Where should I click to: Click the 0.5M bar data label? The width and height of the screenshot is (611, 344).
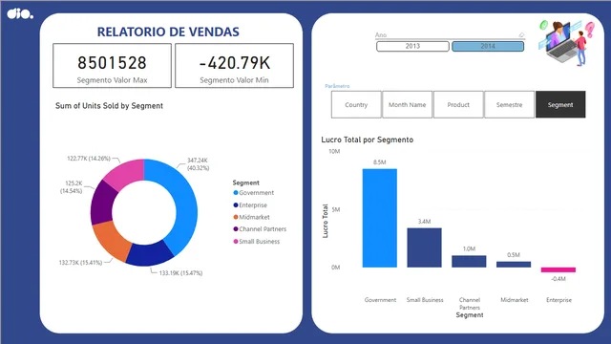click(x=514, y=255)
